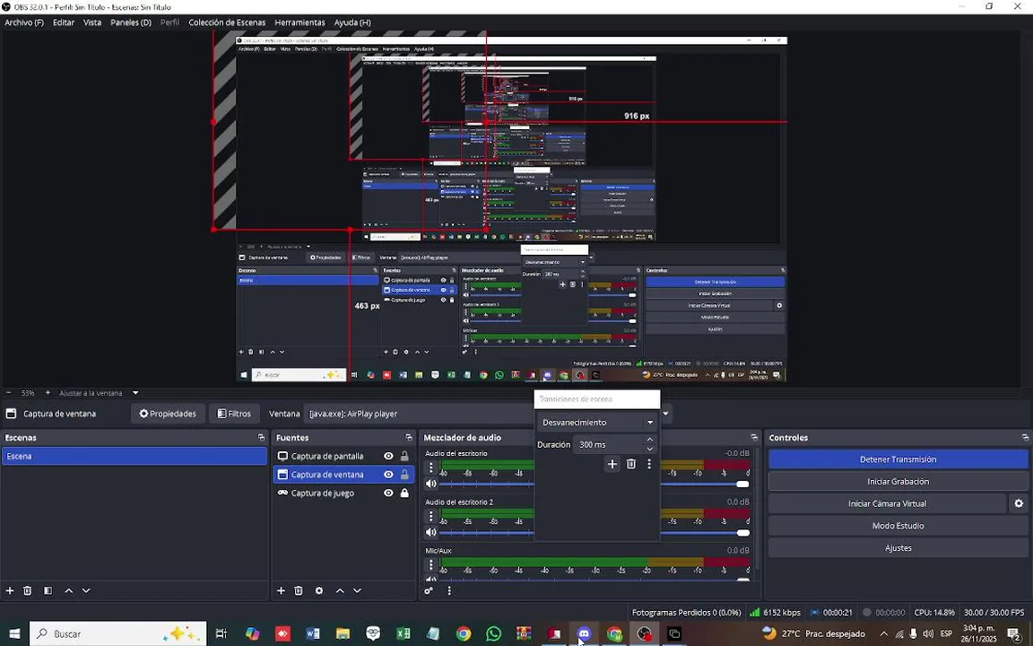The width and height of the screenshot is (1033, 646).
Task: Increase transition duration with up arrow
Action: pos(649,440)
